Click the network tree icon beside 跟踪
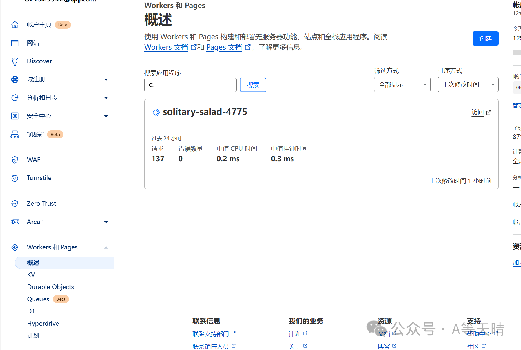 (x=15, y=134)
